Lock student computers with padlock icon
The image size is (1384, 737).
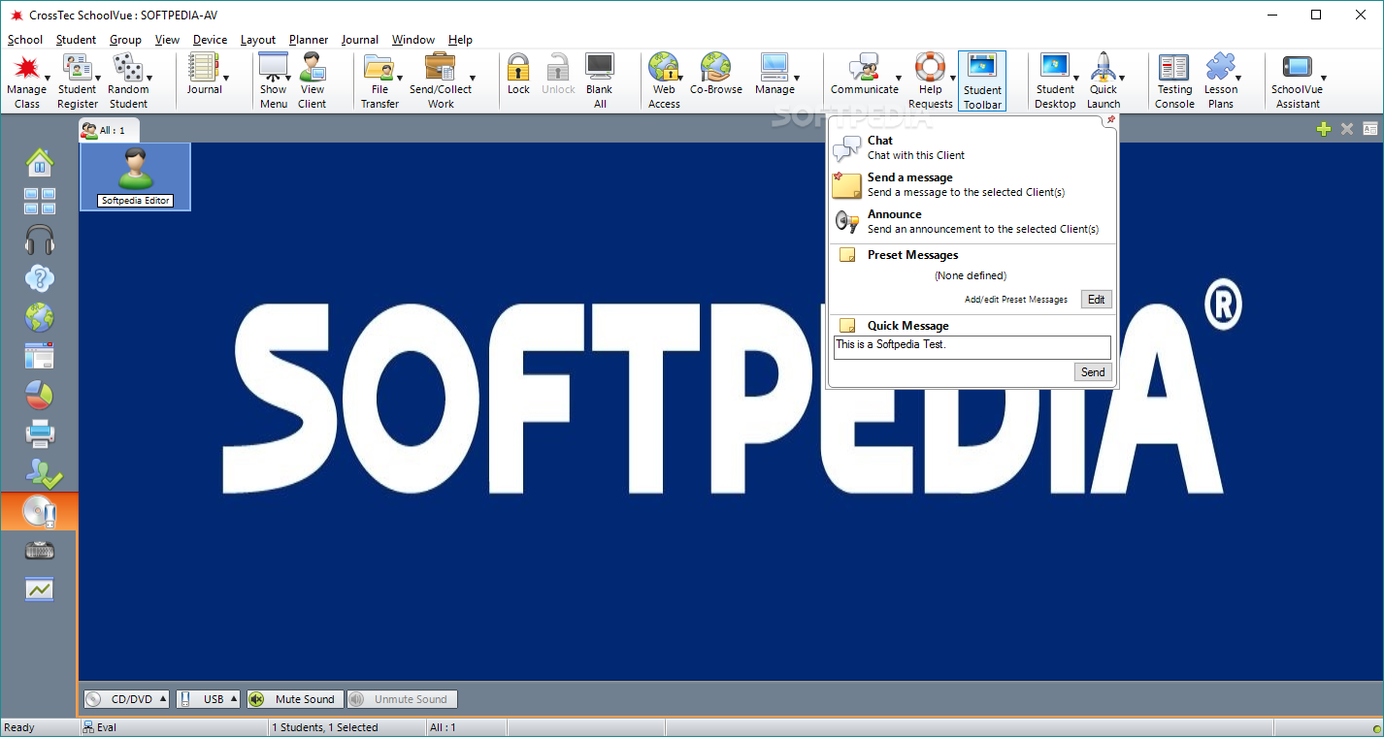tap(519, 74)
